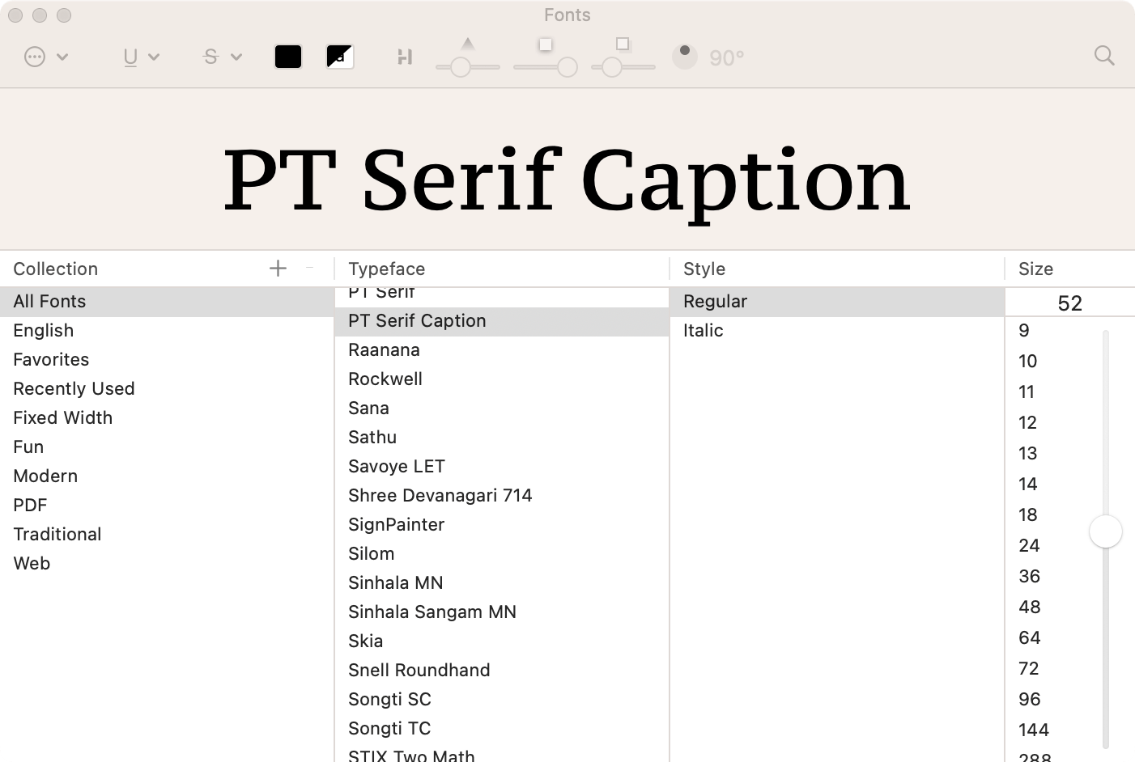Choose Songti TC typeface

(x=502, y=729)
